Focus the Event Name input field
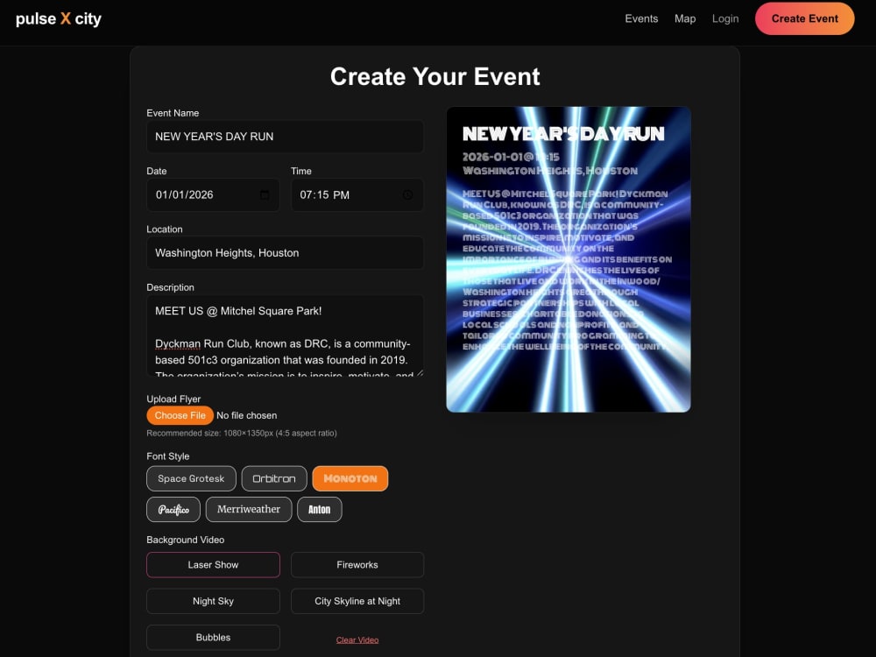The height and width of the screenshot is (657, 876). click(x=285, y=137)
